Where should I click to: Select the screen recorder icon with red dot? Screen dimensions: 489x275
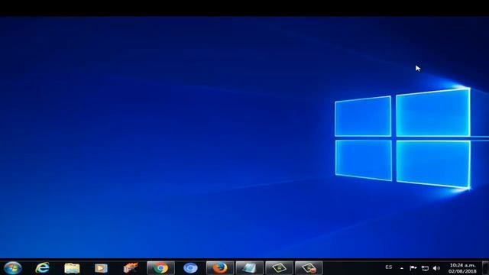point(309,268)
